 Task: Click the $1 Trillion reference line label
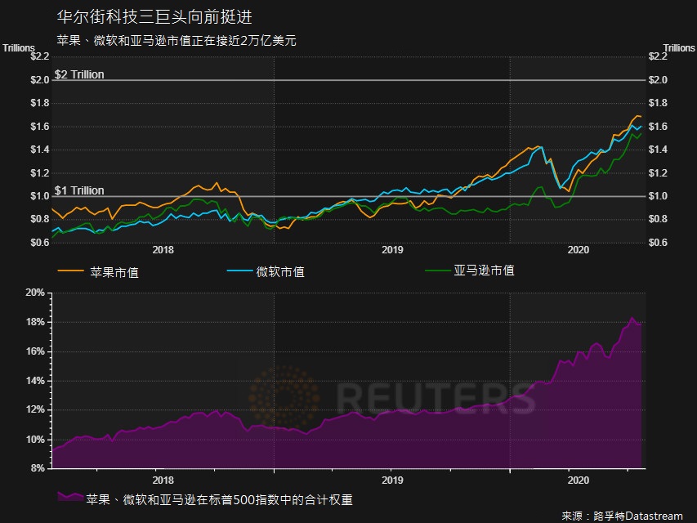pyautogui.click(x=79, y=190)
